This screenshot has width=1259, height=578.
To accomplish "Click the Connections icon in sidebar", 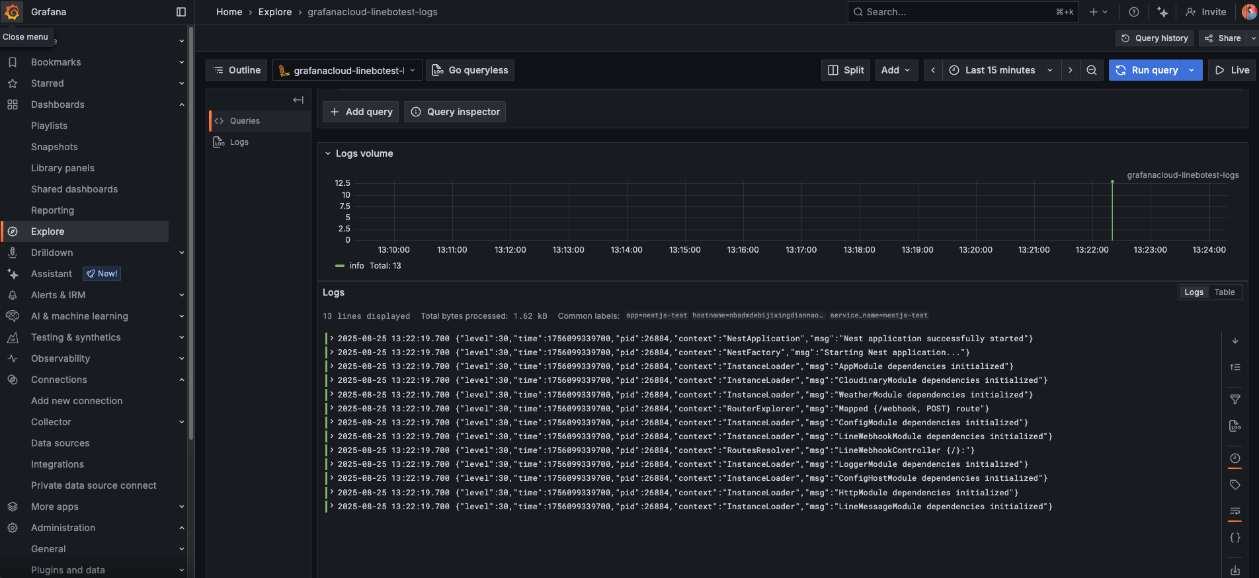I will pos(13,380).
